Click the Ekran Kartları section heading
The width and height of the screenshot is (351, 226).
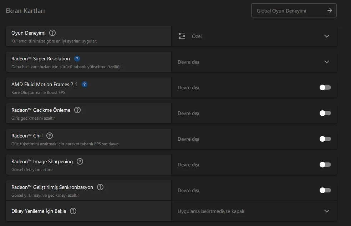25,11
